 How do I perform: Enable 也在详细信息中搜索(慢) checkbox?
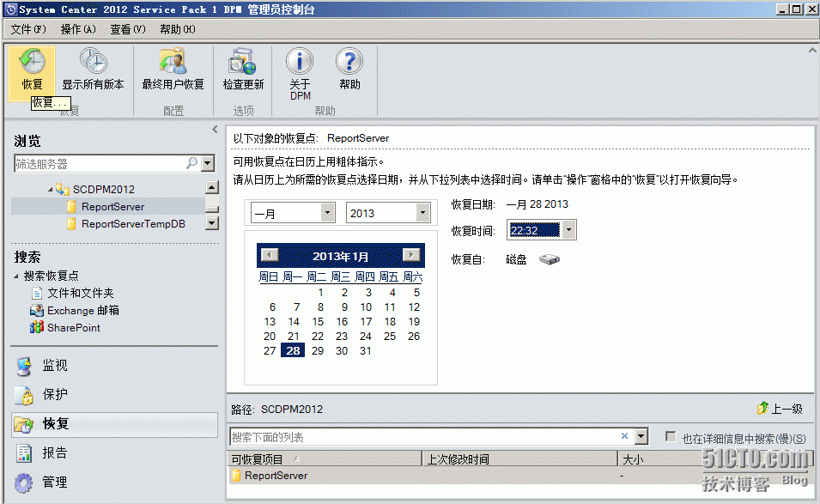click(671, 436)
